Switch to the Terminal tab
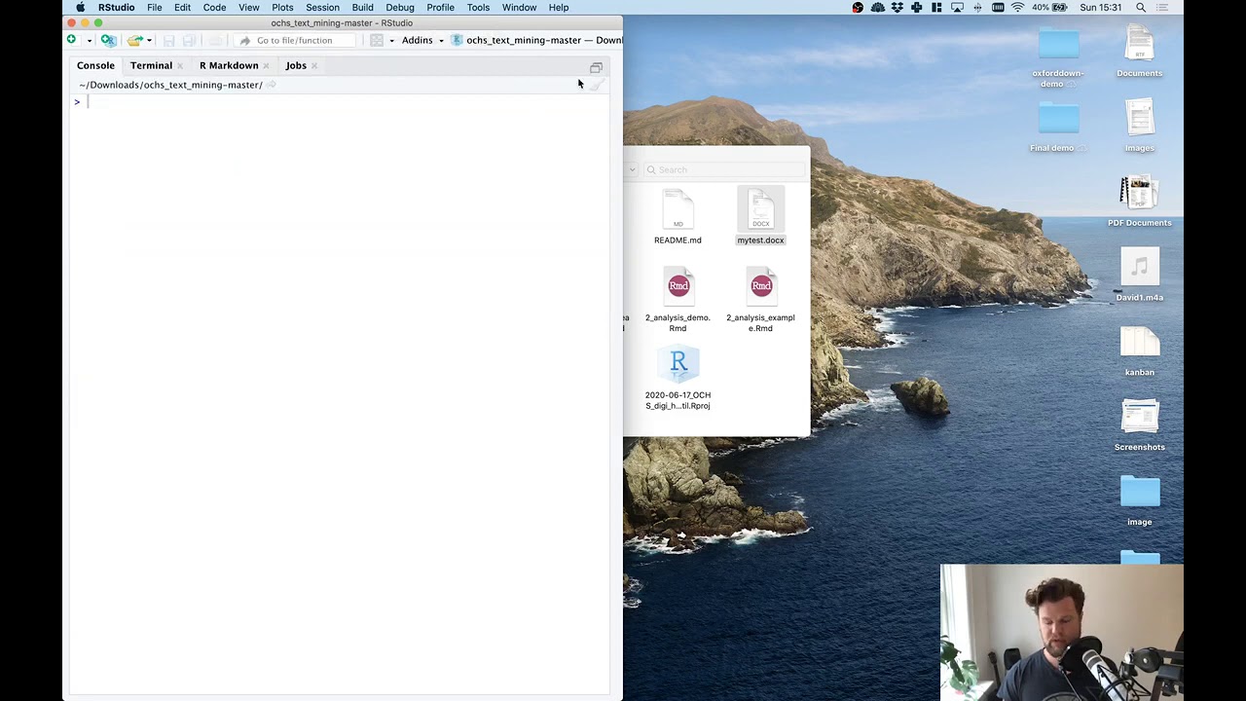Screen dimensions: 1246x701 (x=151, y=65)
